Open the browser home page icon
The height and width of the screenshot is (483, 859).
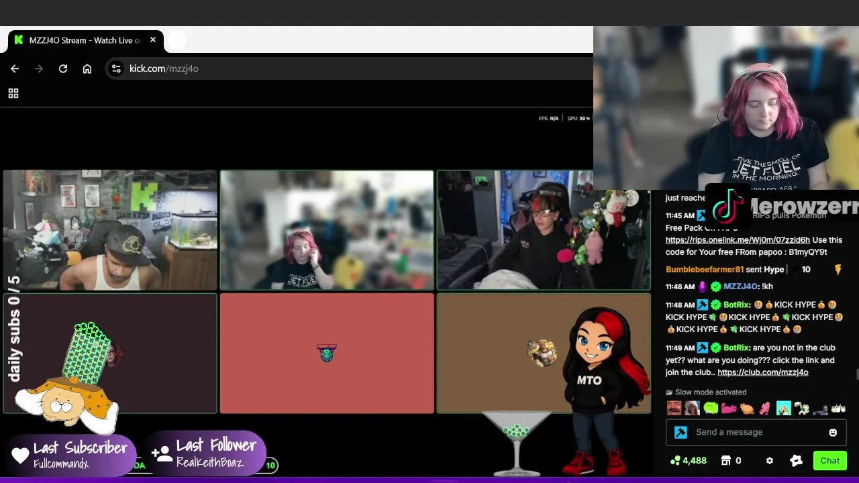[87, 68]
